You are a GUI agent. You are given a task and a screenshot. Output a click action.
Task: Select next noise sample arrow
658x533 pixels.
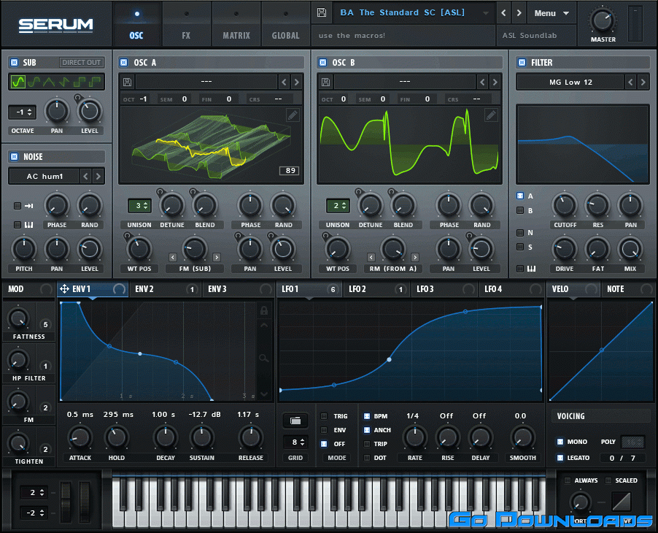pos(98,176)
